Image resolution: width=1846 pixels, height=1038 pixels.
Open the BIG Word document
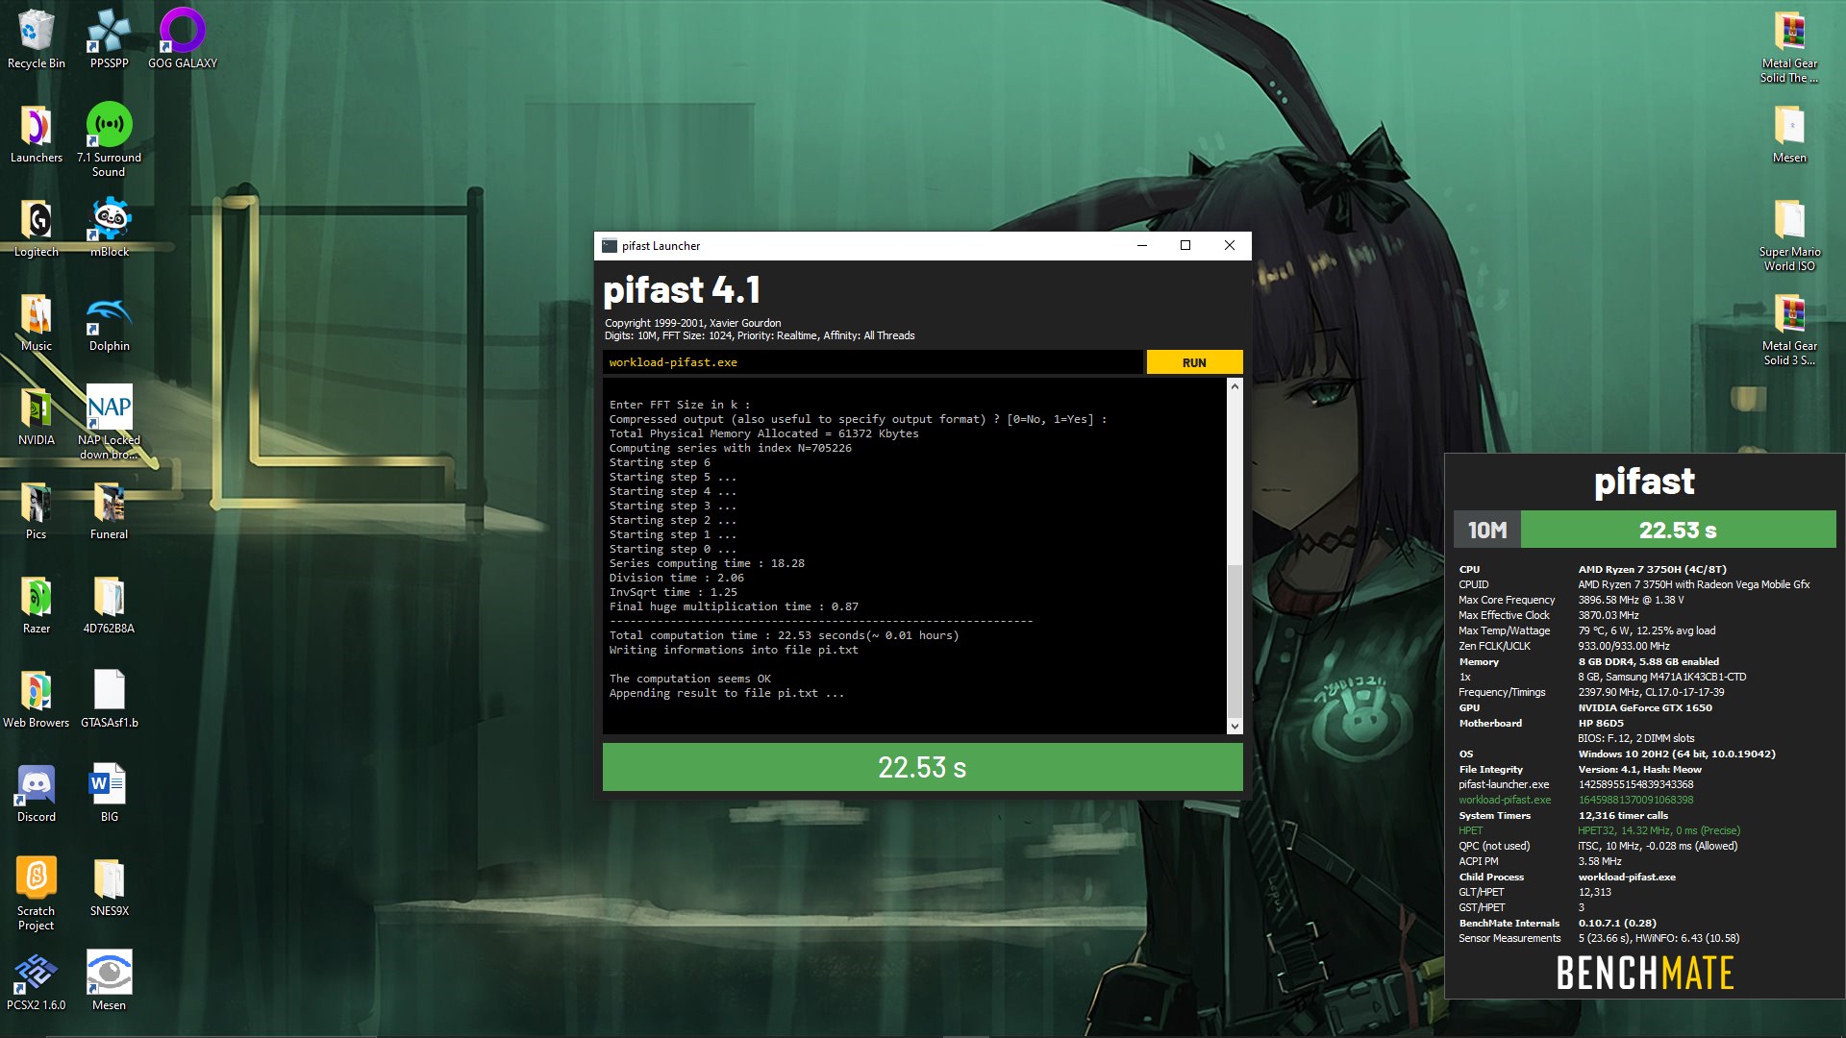109,793
